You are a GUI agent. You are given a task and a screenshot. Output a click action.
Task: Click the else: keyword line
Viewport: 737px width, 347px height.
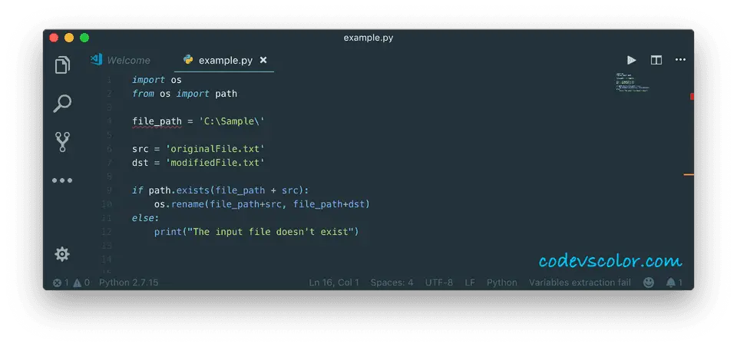146,218
